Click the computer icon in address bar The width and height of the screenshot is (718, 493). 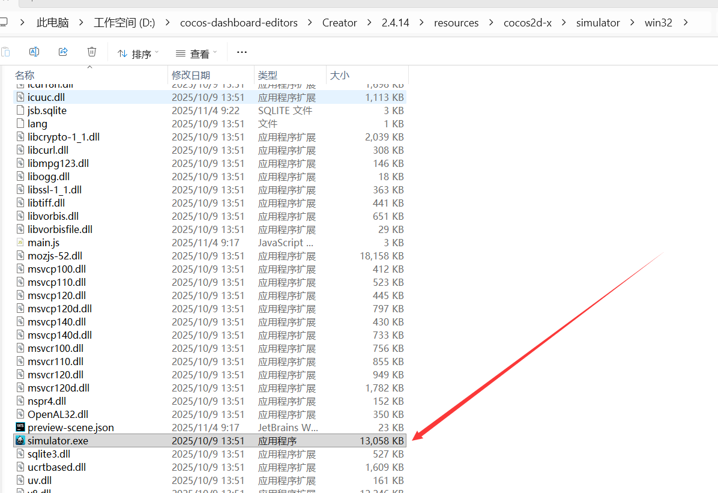[x=4, y=22]
